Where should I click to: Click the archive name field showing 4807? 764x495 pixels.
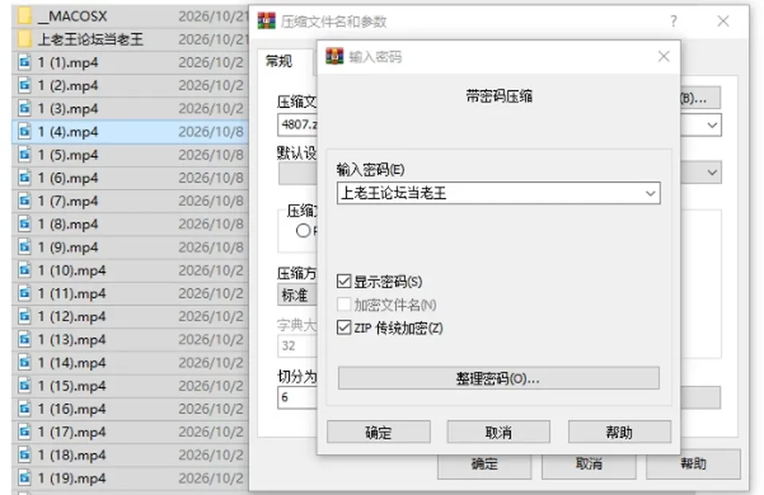(297, 125)
